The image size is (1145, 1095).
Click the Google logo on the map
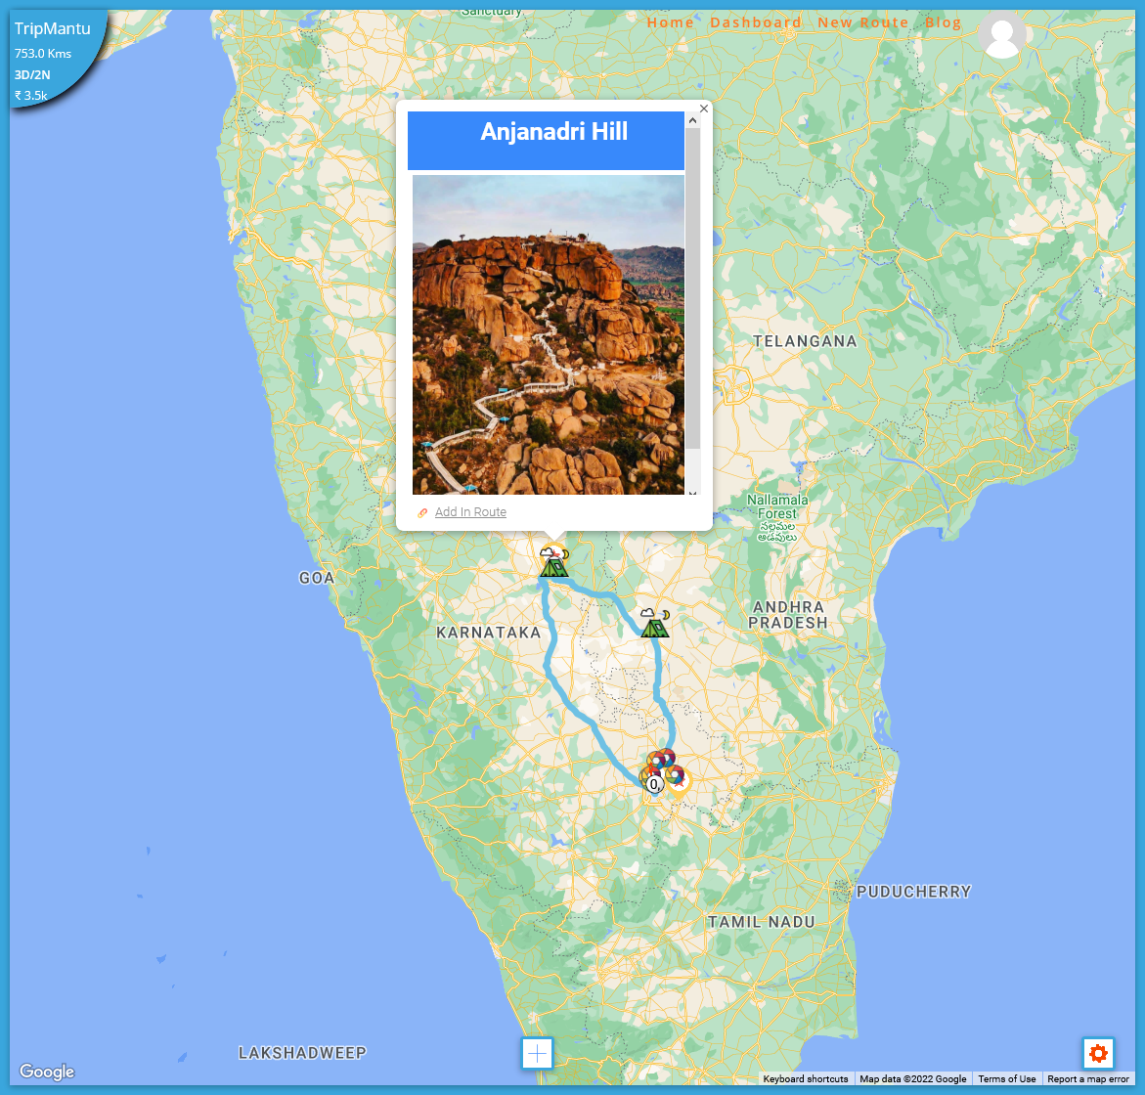[47, 1071]
